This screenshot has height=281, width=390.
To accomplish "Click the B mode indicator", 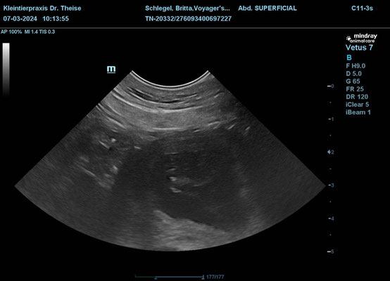I will coord(349,58).
